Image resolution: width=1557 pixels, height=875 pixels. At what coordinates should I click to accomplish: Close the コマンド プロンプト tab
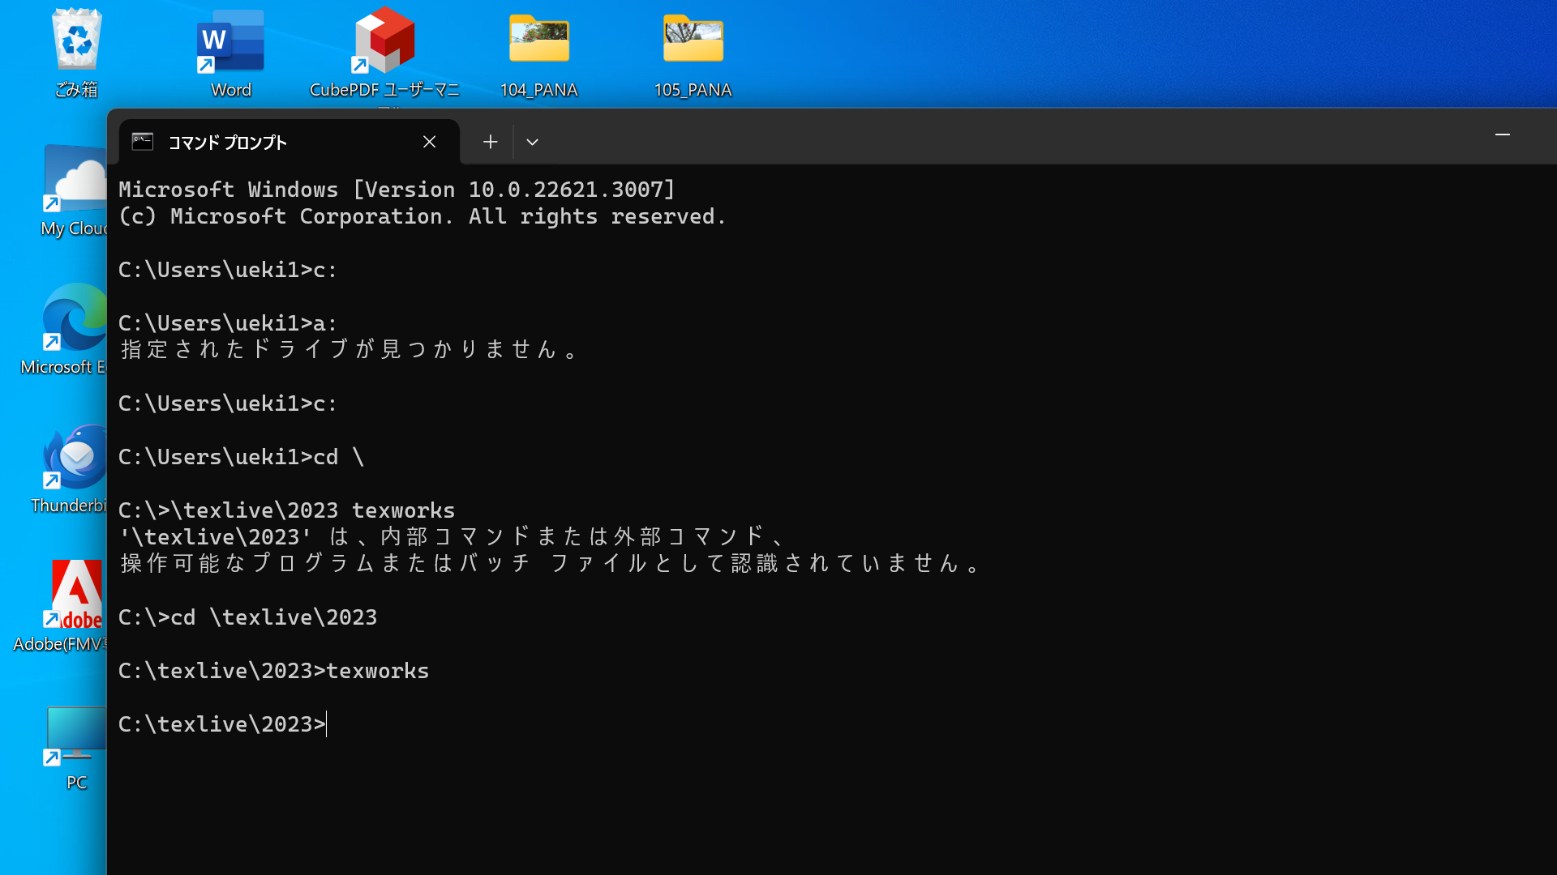pos(427,141)
